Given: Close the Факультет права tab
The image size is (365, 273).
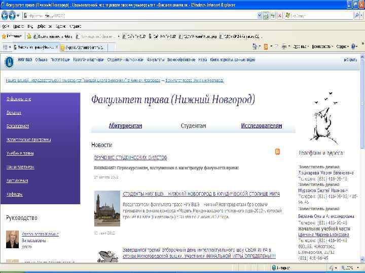Looking at the screenshot, I should (x=57, y=47).
